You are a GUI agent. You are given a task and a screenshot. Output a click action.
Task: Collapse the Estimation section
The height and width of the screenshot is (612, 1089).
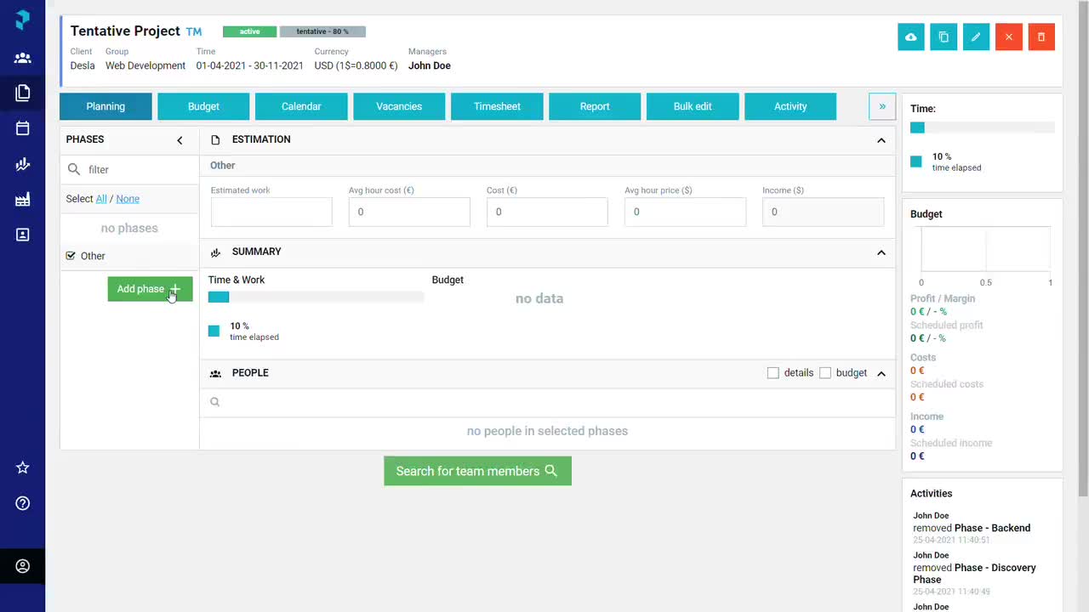tap(881, 140)
